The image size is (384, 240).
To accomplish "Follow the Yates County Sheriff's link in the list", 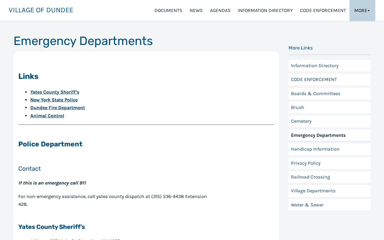I will click(x=55, y=92).
